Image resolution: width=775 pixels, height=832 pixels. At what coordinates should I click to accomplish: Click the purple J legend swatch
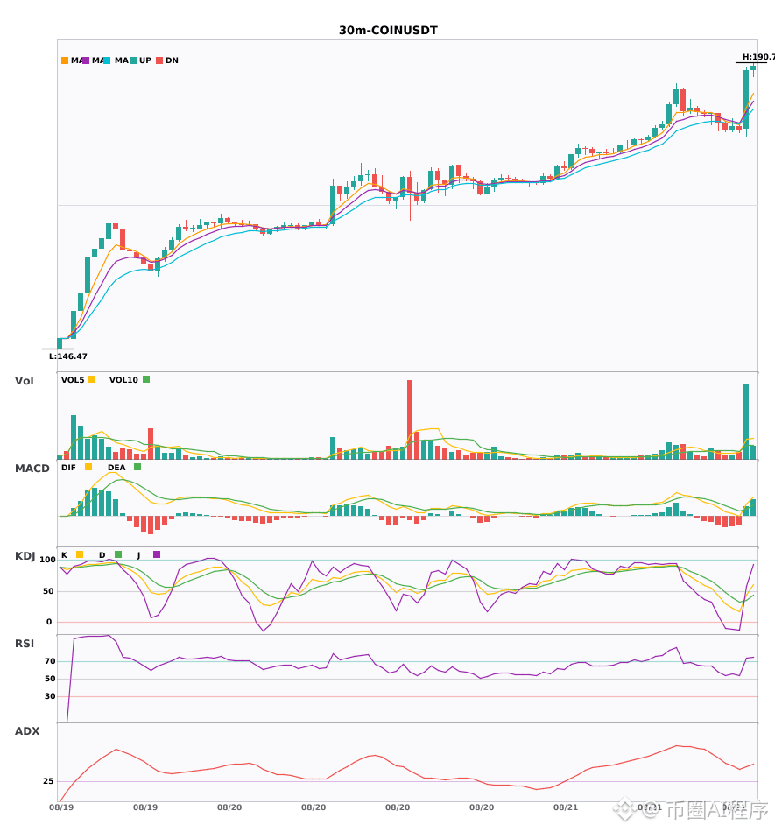(x=157, y=554)
